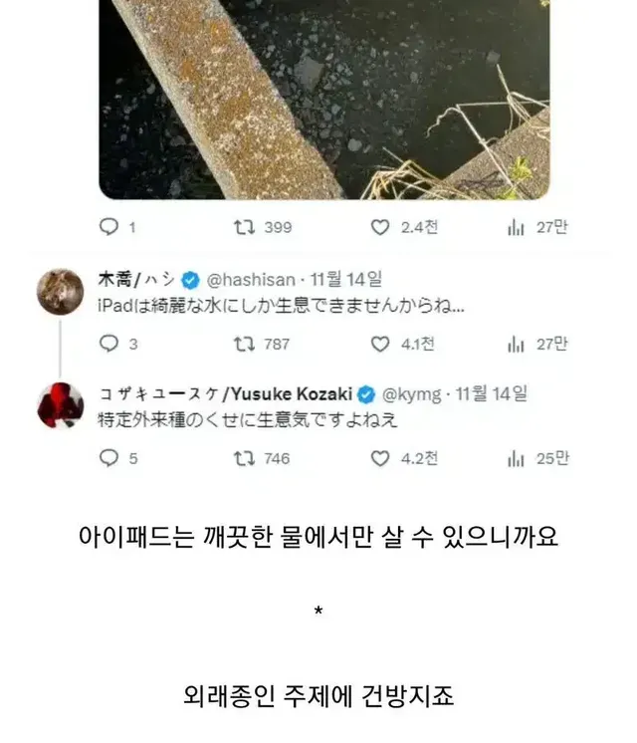The image size is (637, 743).
Task: Open Yusuke Kozaki's red profile avatar
Action: tap(60, 405)
